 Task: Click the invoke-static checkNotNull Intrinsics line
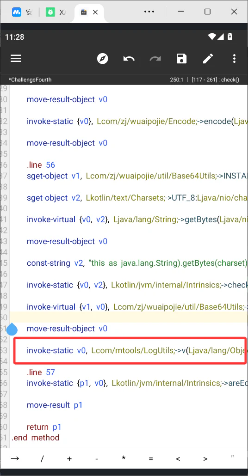point(137,285)
